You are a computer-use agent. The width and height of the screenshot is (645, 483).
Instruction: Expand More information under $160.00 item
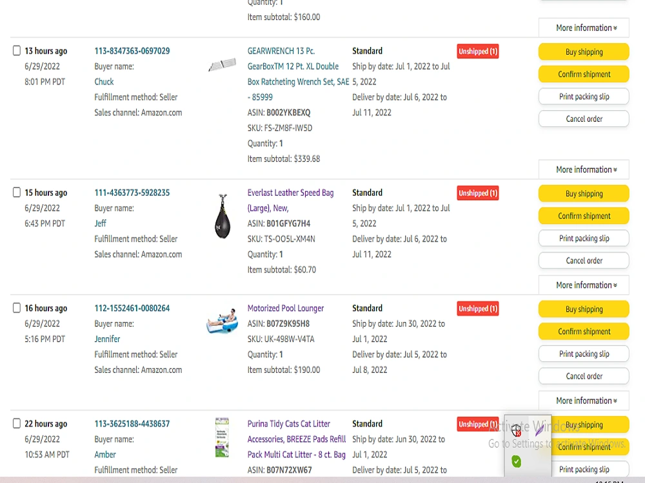584,28
